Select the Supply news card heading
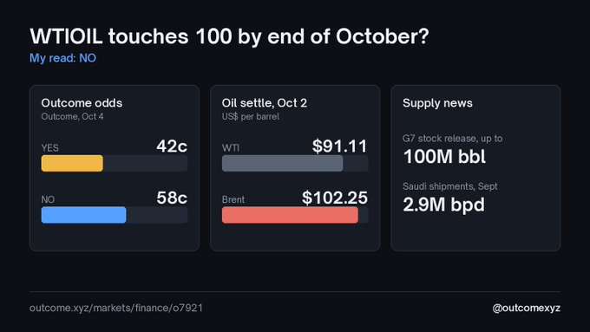The image size is (590, 332). (437, 103)
